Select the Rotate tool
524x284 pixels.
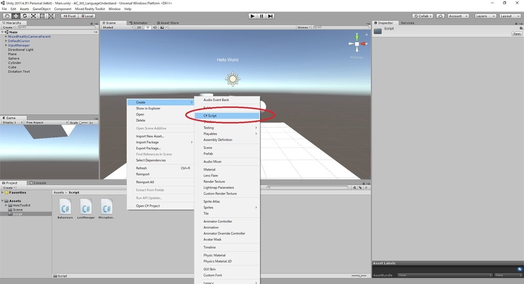click(x=25, y=16)
